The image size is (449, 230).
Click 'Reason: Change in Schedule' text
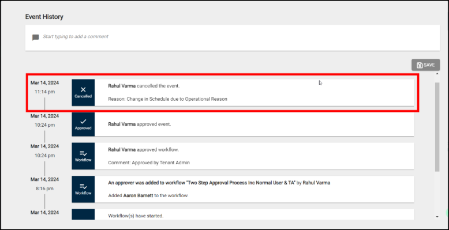(x=167, y=99)
